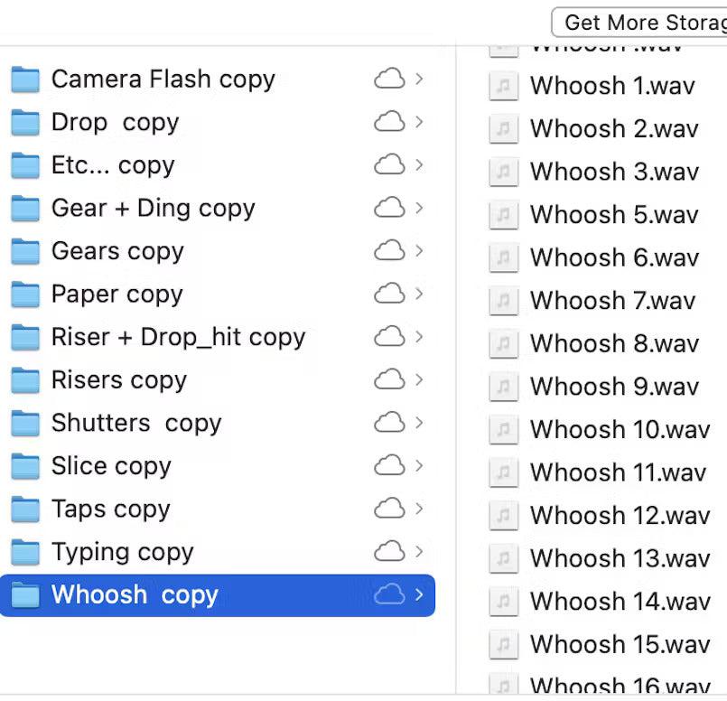Expand the Slice copy folder chevron
This screenshot has height=701, width=727.
click(x=420, y=466)
